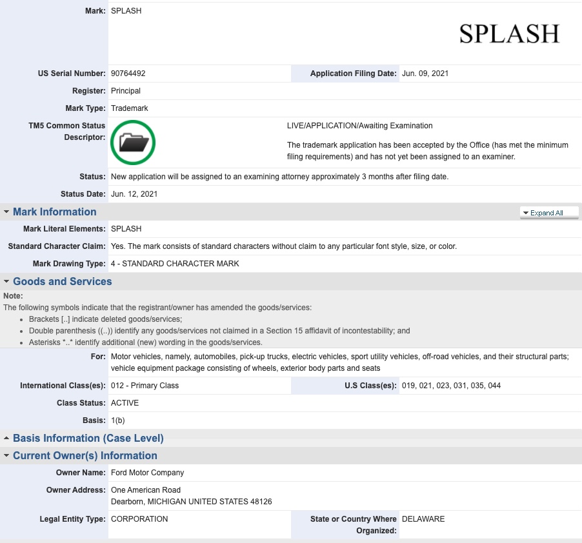Open the Current Owner(s) Information heading
This screenshot has width=582, height=543.
tap(85, 455)
